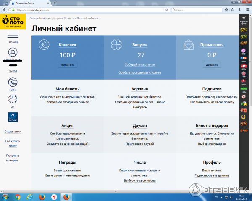Click the clover bonus icon in the sidebar
Viewport: 252px width, 201px height.
coord(13,99)
